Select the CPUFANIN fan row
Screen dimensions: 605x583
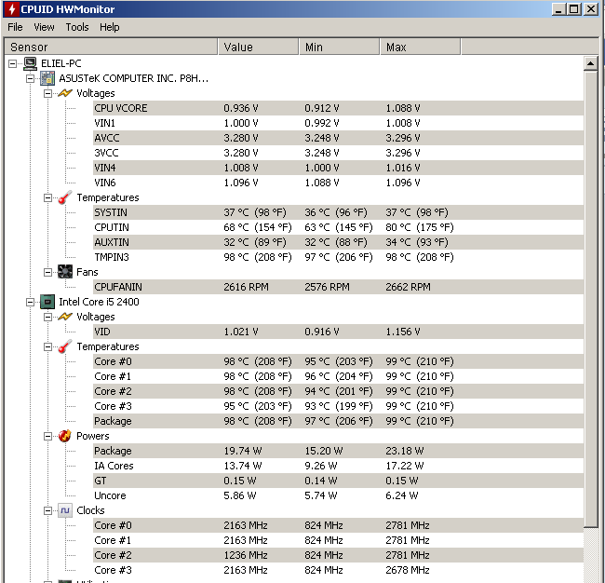click(338, 287)
